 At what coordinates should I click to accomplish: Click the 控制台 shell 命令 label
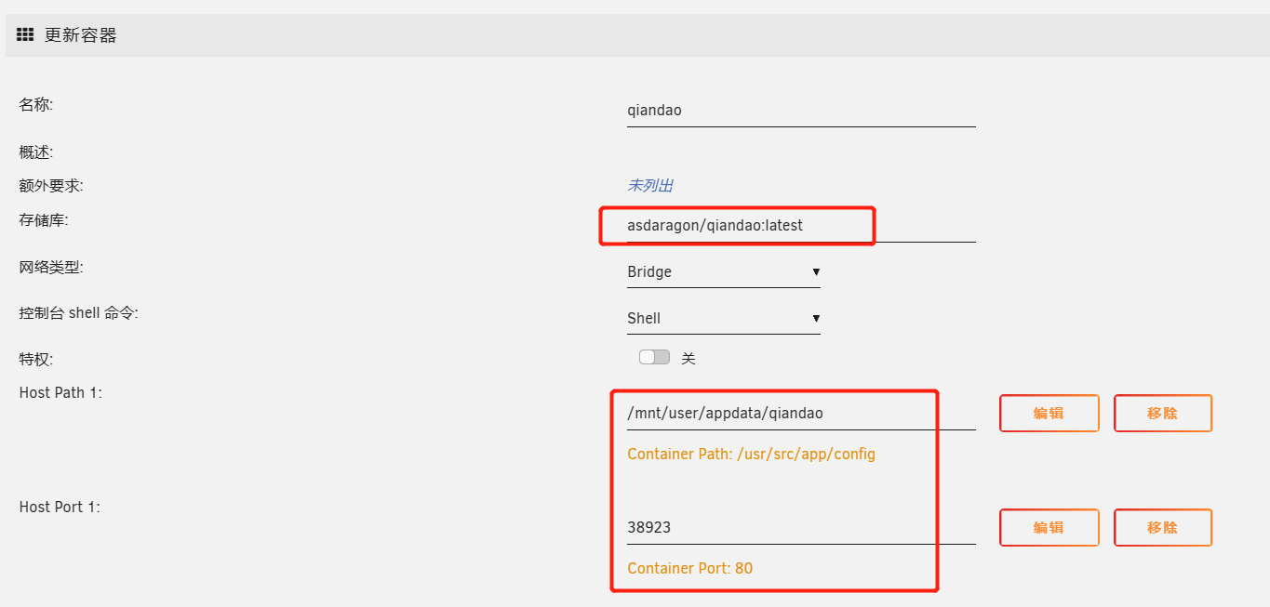coord(78,313)
